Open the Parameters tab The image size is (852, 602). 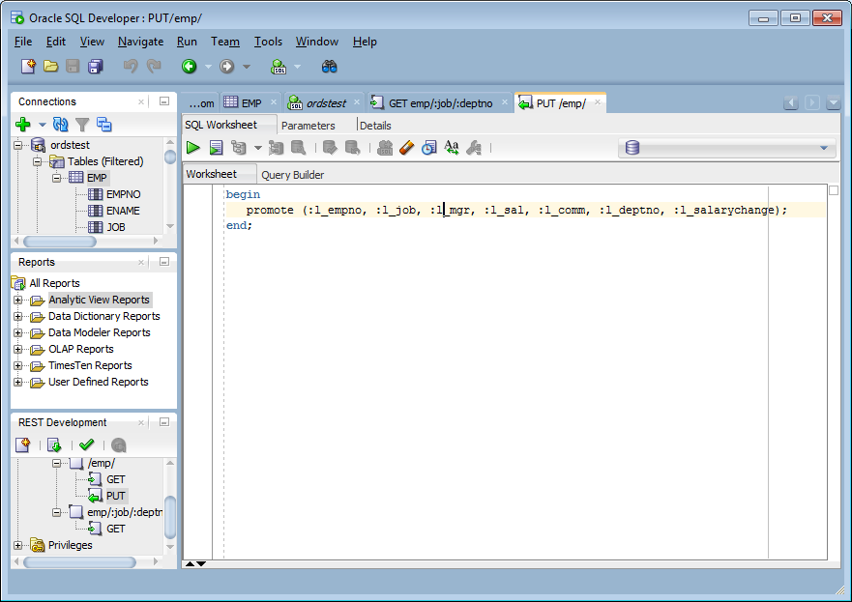(x=308, y=126)
